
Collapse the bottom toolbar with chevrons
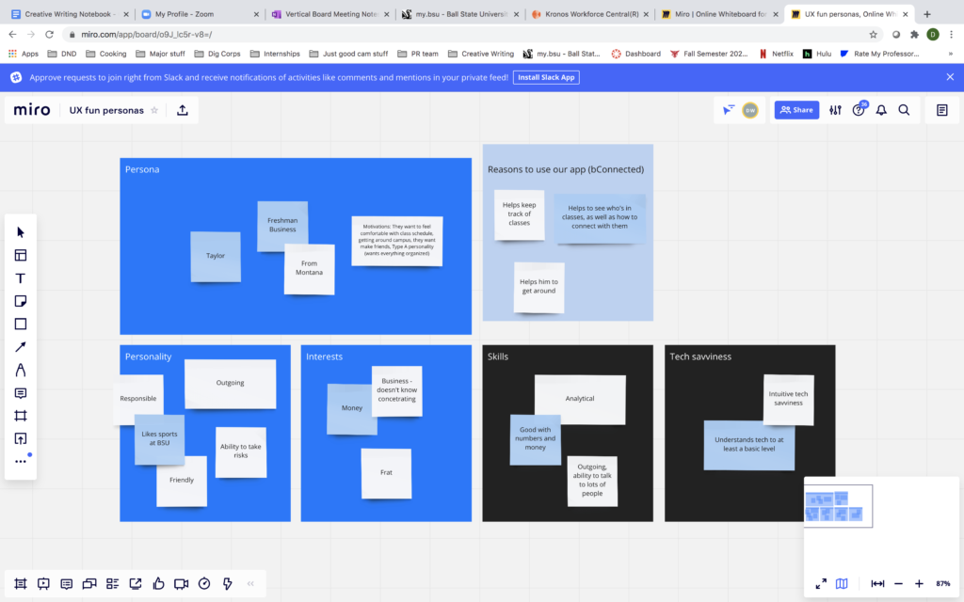(250, 583)
